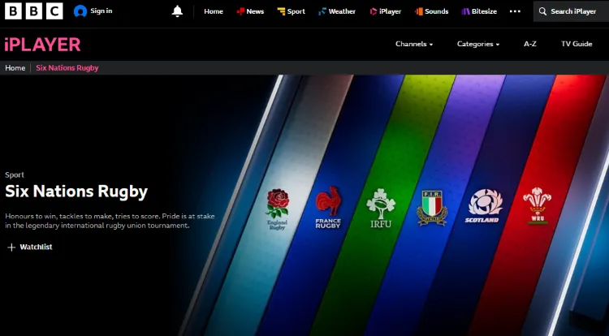Open the TV Guide
The image size is (609, 336).
click(577, 44)
